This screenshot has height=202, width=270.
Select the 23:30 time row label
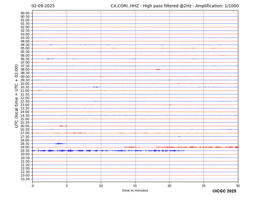(x=25, y=179)
